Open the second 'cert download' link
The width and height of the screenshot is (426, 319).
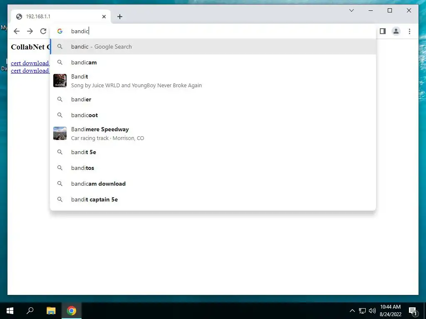tap(30, 71)
